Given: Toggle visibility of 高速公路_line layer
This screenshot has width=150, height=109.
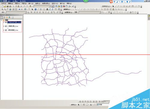Looking at the screenshot, I should point(6,26).
